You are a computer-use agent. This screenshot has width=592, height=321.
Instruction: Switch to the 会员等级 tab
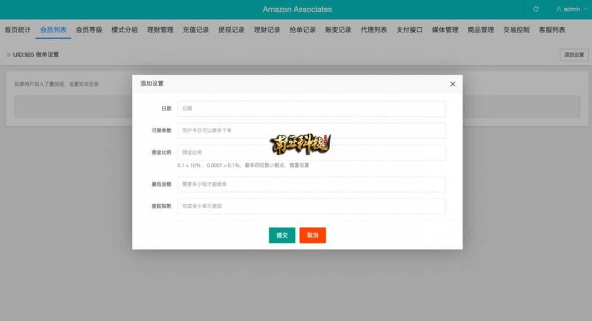[89, 30]
